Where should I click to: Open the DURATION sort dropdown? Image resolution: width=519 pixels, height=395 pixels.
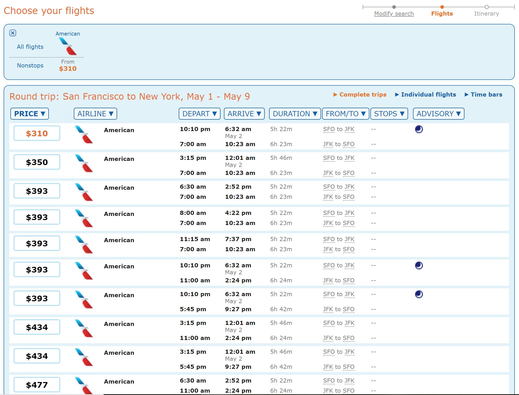tap(295, 114)
